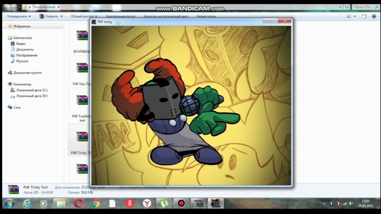Screen dimensions: 381x214
Task: Switch to Bandicam recorder in the taskbar
Action: pyautogui.click(x=181, y=203)
